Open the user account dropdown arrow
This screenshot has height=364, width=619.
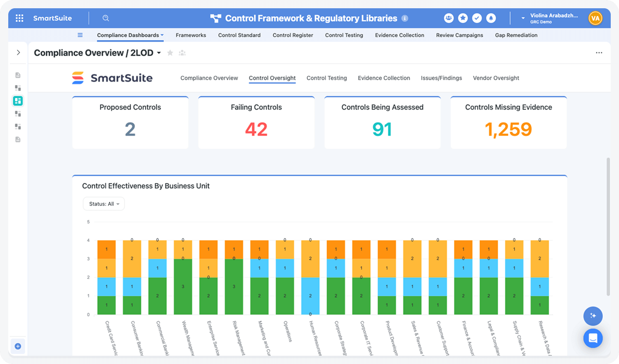pos(523,18)
